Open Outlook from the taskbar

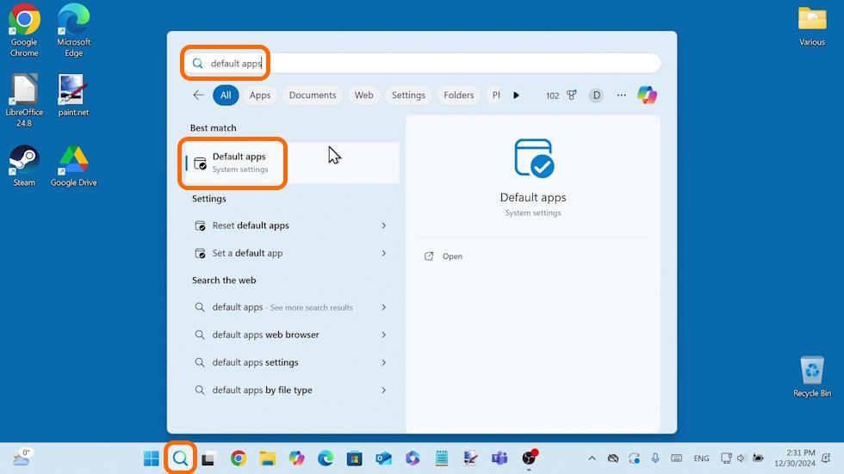click(383, 458)
